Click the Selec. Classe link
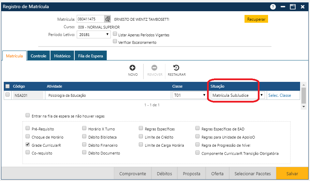This screenshot has height=181, width=310. 279,95
